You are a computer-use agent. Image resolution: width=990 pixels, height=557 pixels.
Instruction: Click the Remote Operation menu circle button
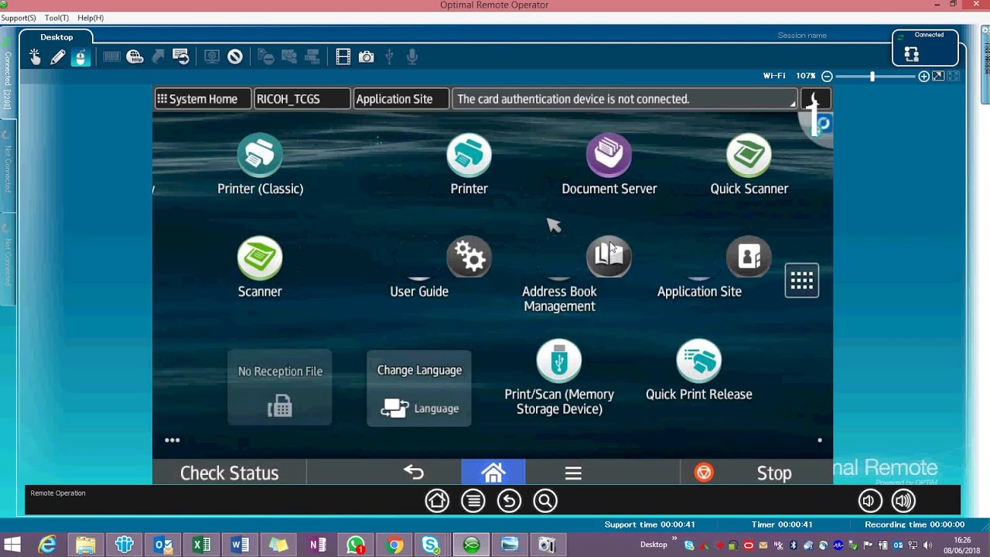[473, 501]
